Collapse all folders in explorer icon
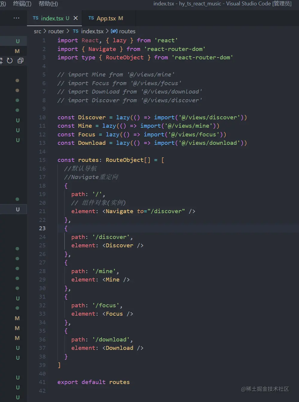Image resolution: width=299 pixels, height=402 pixels. (x=20, y=61)
